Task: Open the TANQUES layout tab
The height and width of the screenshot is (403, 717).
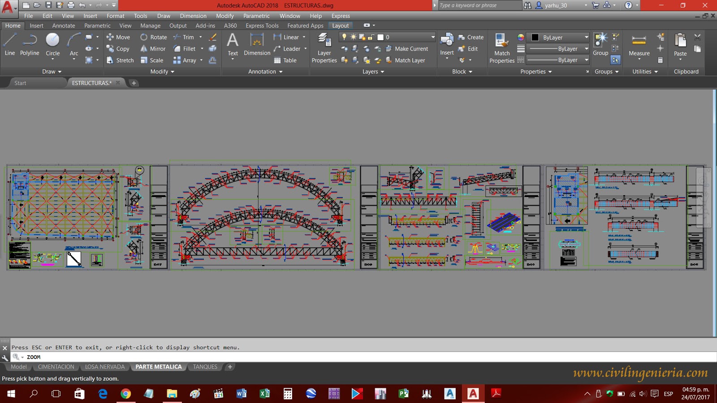Action: click(x=205, y=367)
